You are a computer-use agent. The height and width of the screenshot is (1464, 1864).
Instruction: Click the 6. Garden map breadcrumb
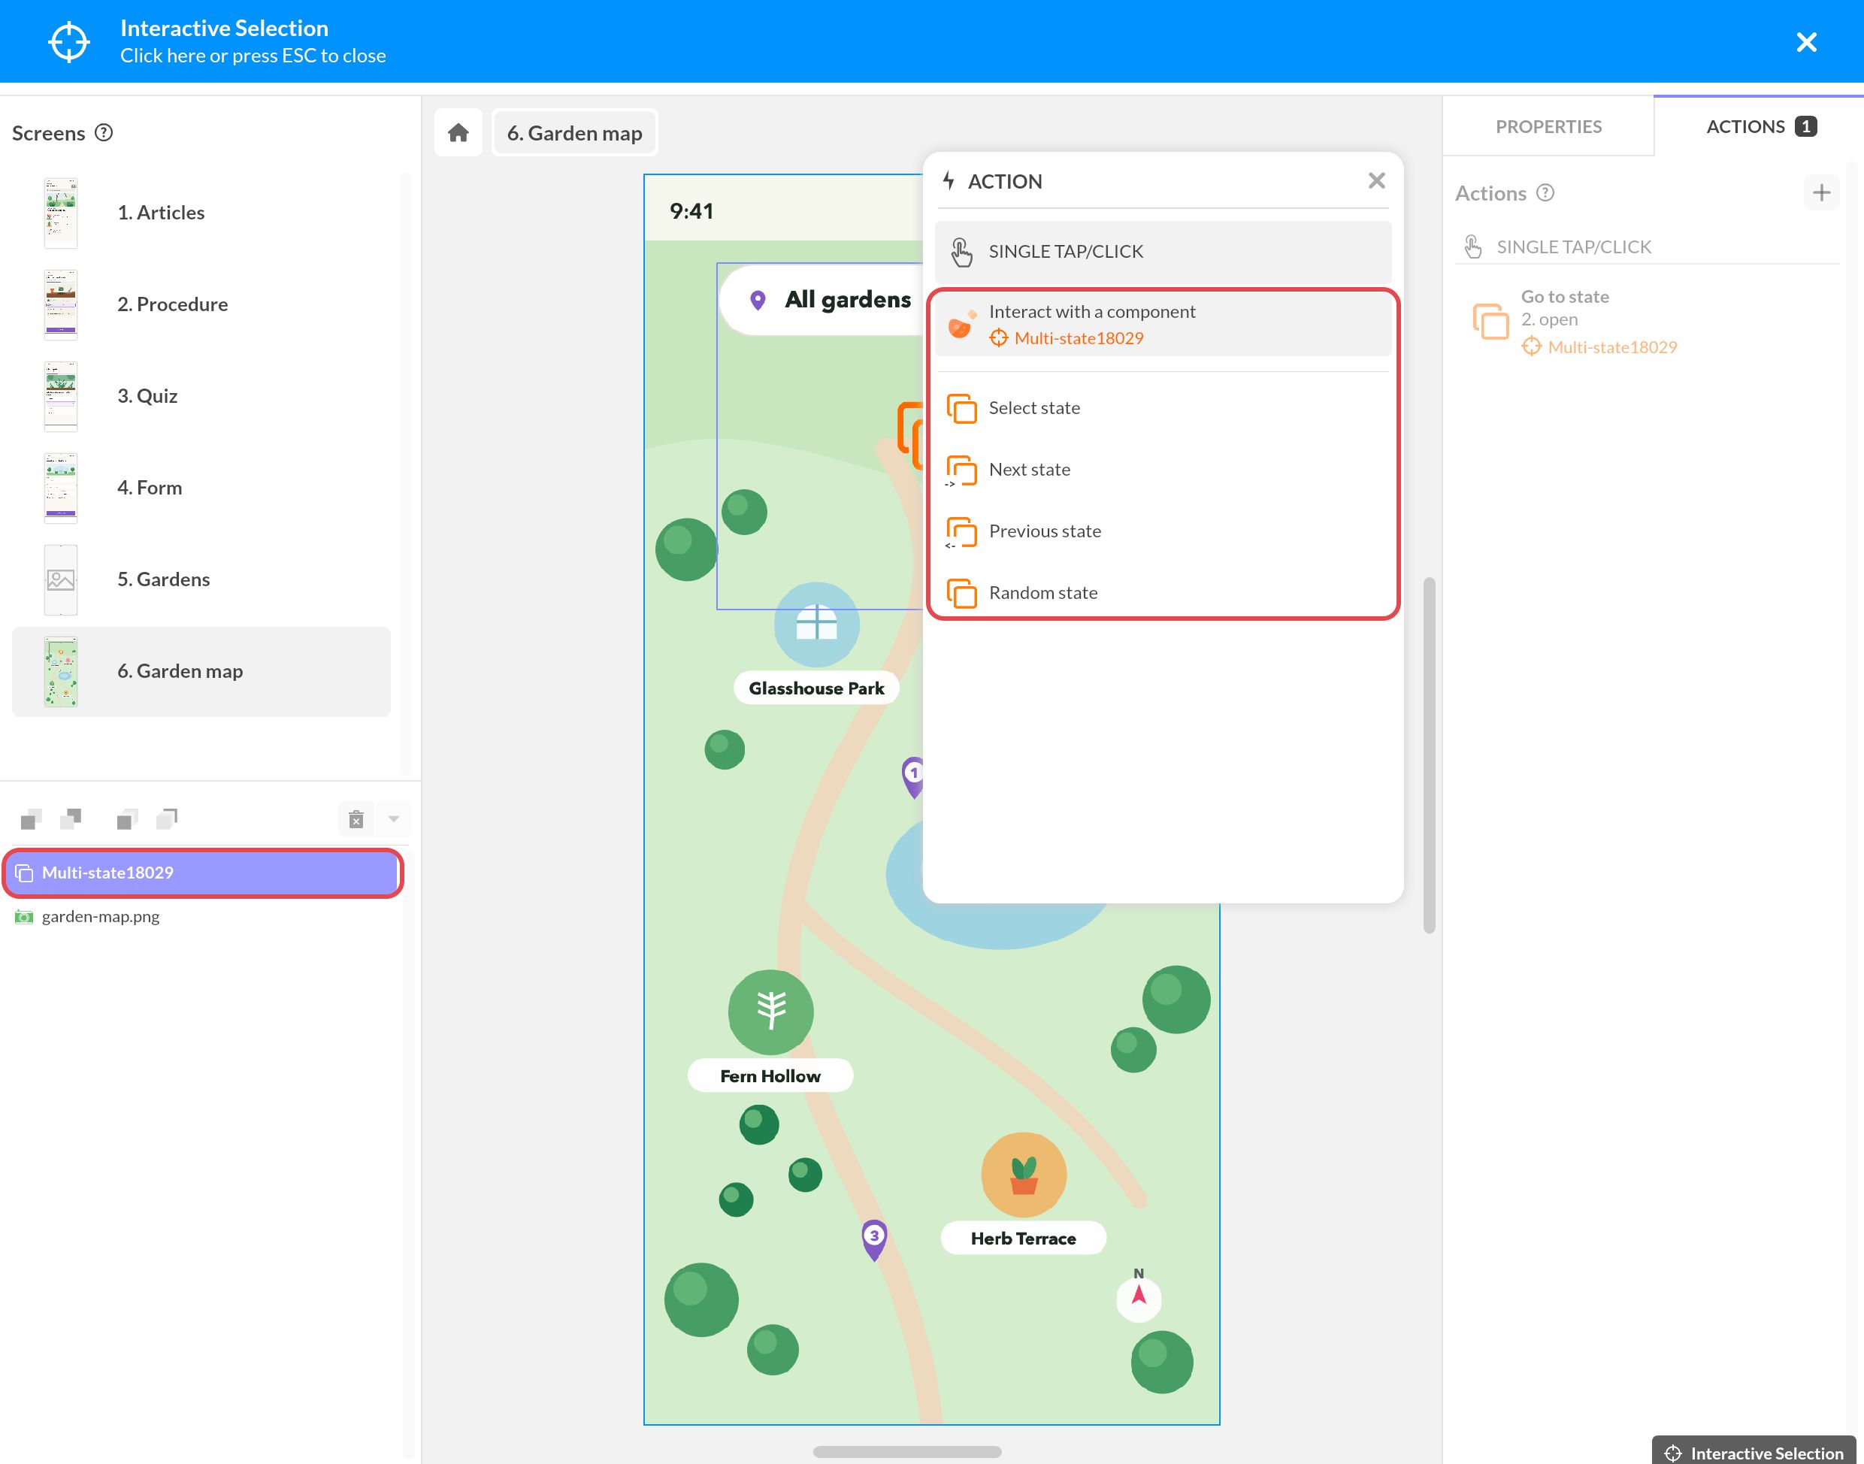[x=574, y=133]
